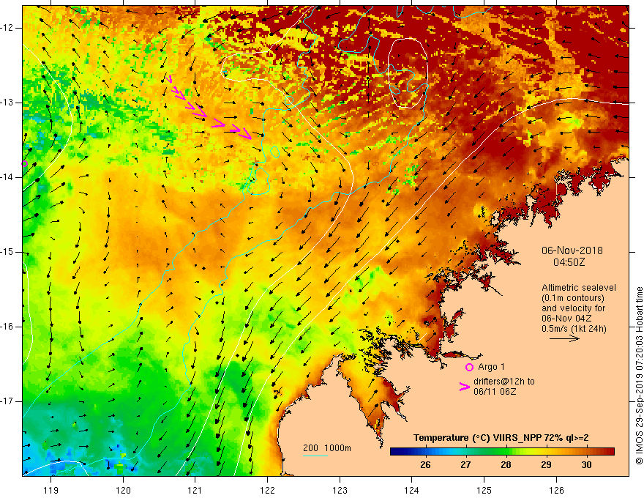Viewport: 644px width, 498px height.
Task: Click the time text 04:50Z
Action: point(569,262)
